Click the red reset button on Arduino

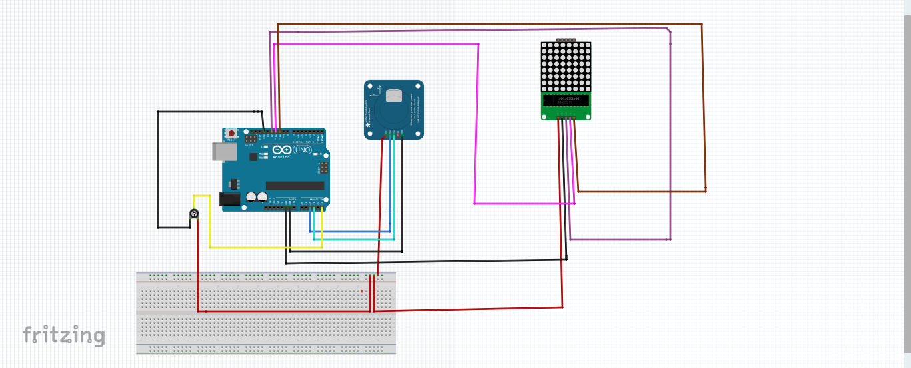(231, 134)
